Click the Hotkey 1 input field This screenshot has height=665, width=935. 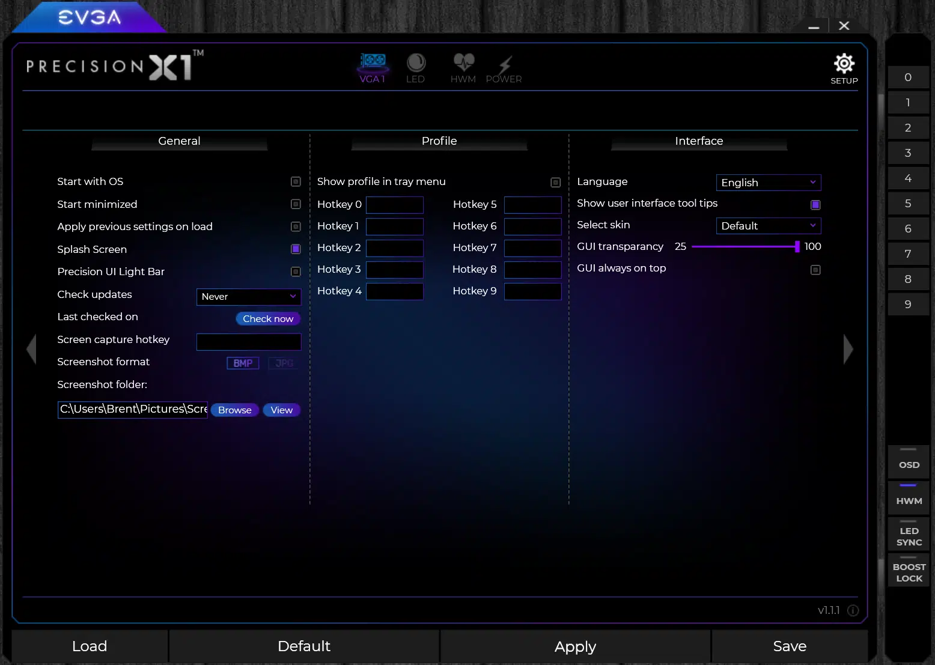click(395, 226)
